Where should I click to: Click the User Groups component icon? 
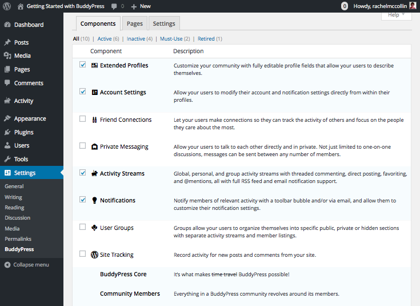[94, 228]
